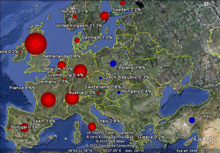Viewport: 220px width, 153px height.
Task: Click the 'Turkey 1.7%' label
Action: (209, 116)
